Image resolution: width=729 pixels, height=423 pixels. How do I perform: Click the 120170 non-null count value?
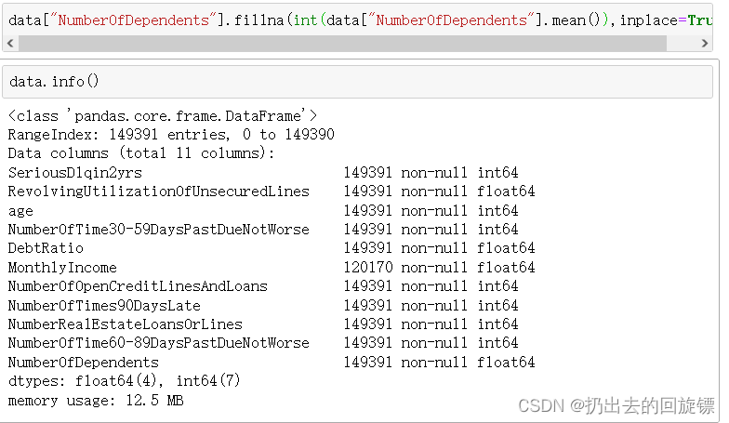tap(368, 268)
